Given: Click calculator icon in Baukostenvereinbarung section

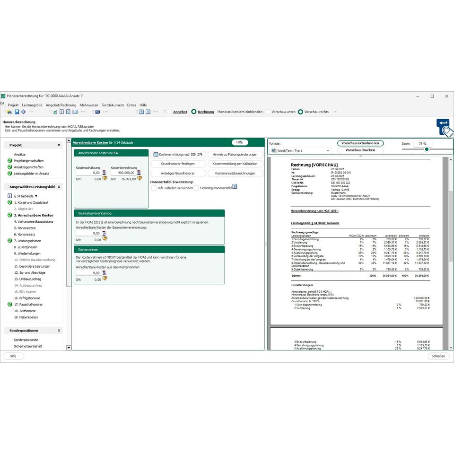Looking at the screenshot, I should coord(105,233).
